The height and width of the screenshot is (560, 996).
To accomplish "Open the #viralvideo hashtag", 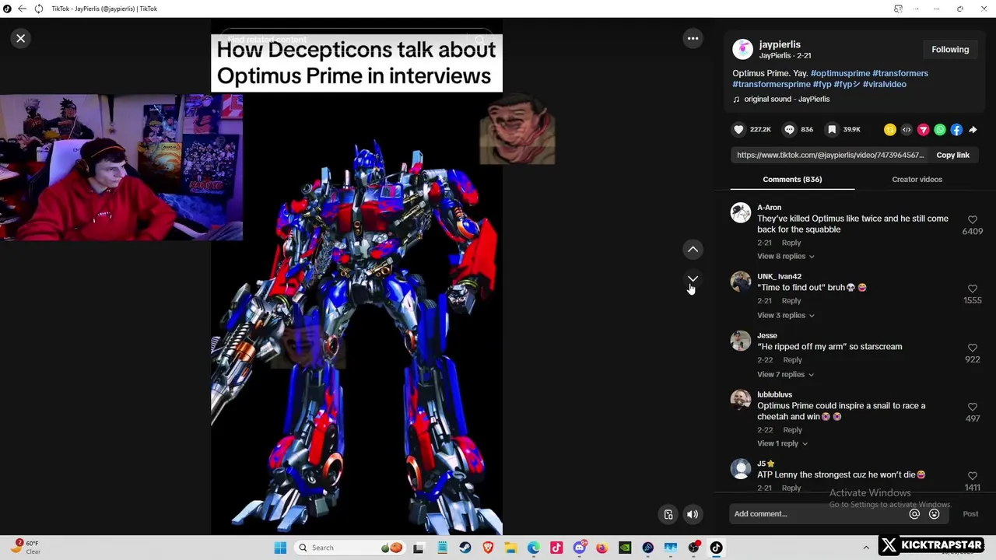I will (x=885, y=84).
